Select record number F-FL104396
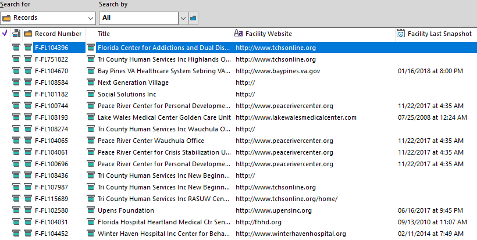Viewport: 477px width, 240px height. (x=51, y=48)
